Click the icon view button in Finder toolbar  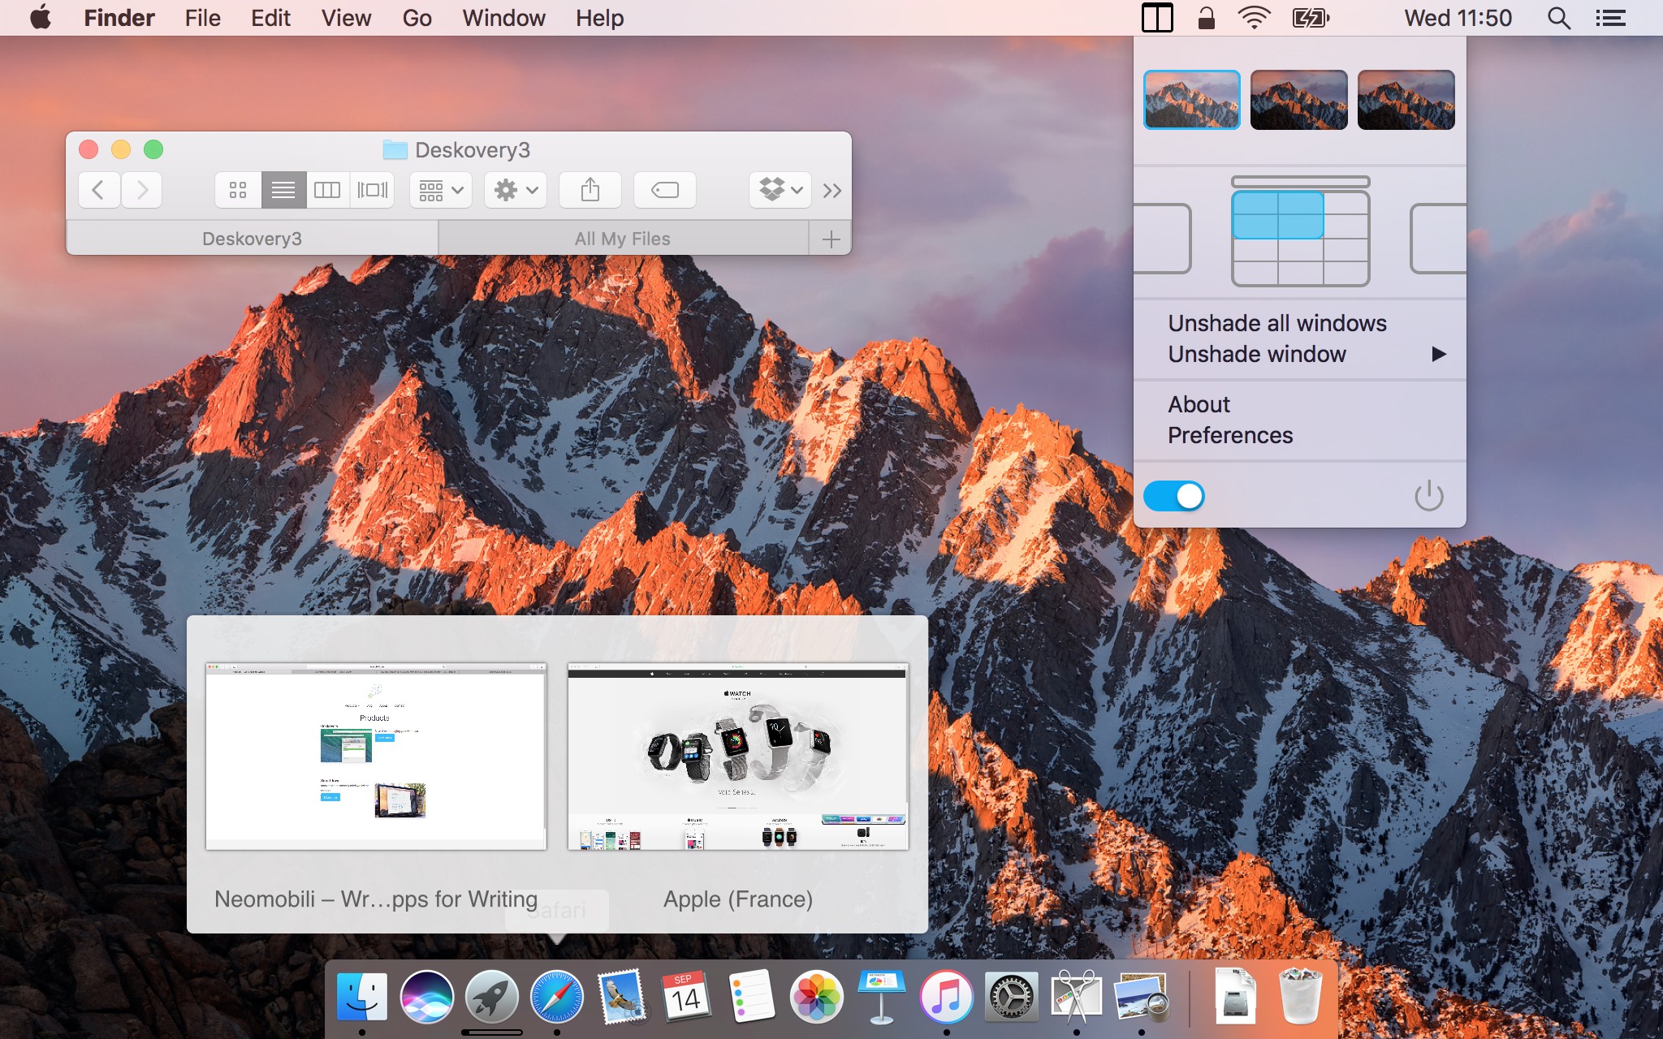coord(237,189)
